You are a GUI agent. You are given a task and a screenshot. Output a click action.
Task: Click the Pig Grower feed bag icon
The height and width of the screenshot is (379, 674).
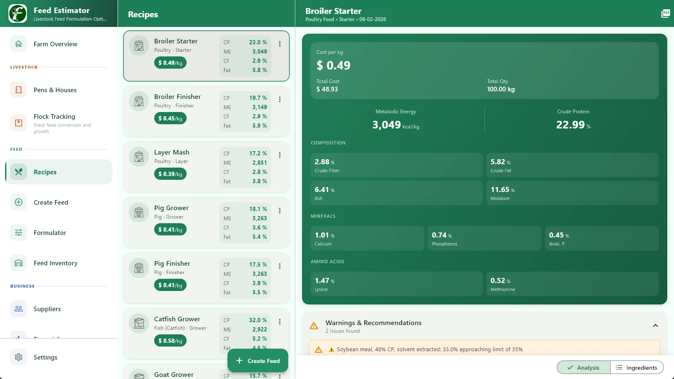coord(139,213)
